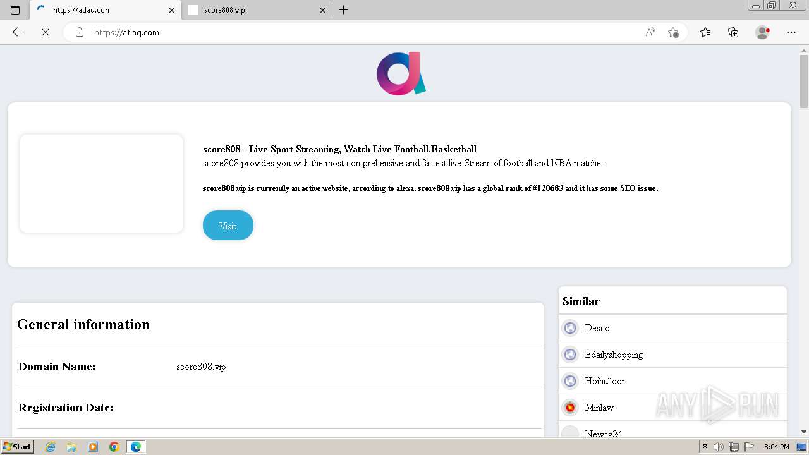Open the Desco similar site
The height and width of the screenshot is (455, 809).
click(x=597, y=328)
